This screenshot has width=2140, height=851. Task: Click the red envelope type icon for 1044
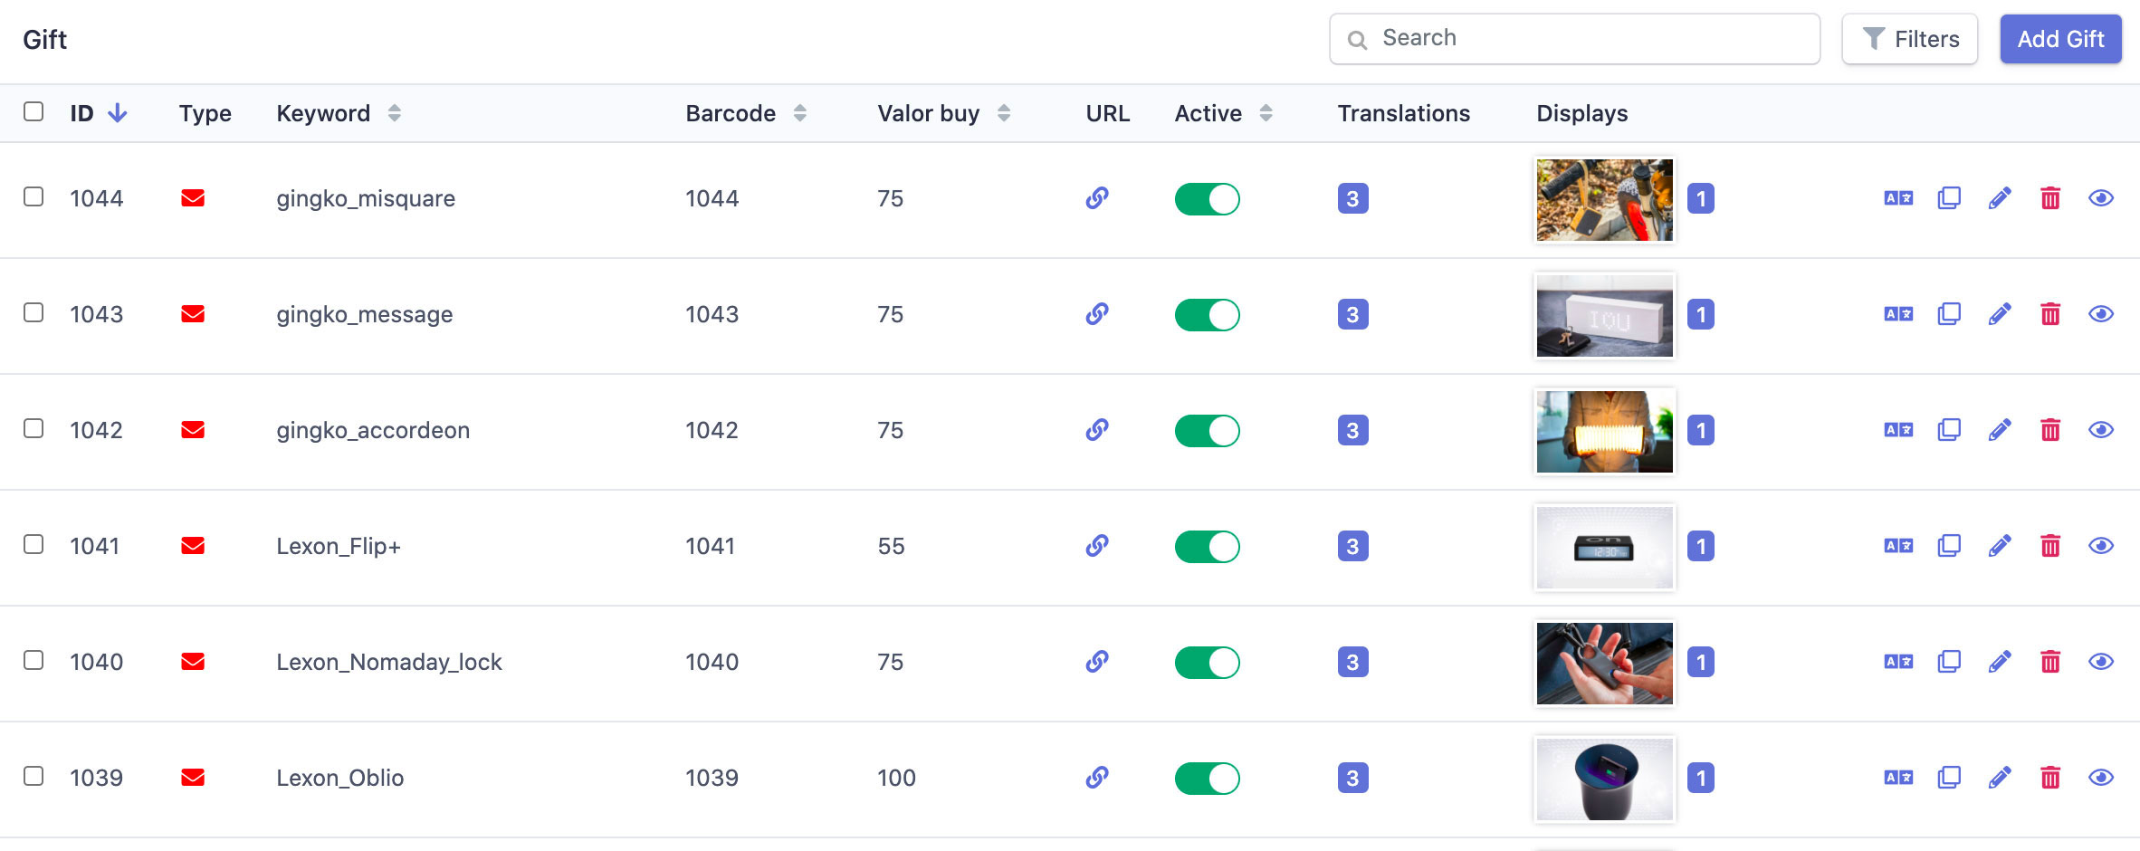pos(193,198)
